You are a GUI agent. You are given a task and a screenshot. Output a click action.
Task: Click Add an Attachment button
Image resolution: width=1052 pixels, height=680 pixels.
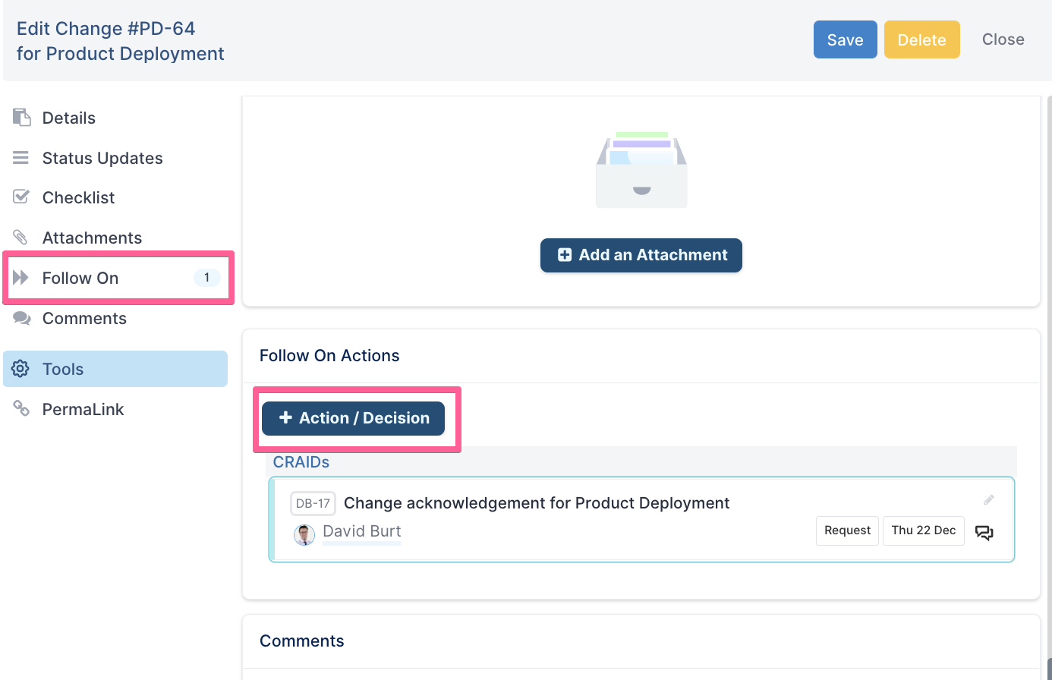[x=641, y=255]
